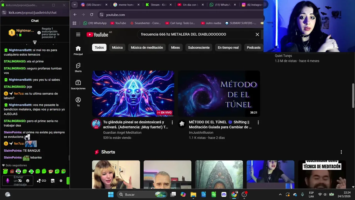Viewport: 355px width, 200px height.
Task: Open emoji picker in Kick chat
Action: (27, 181)
